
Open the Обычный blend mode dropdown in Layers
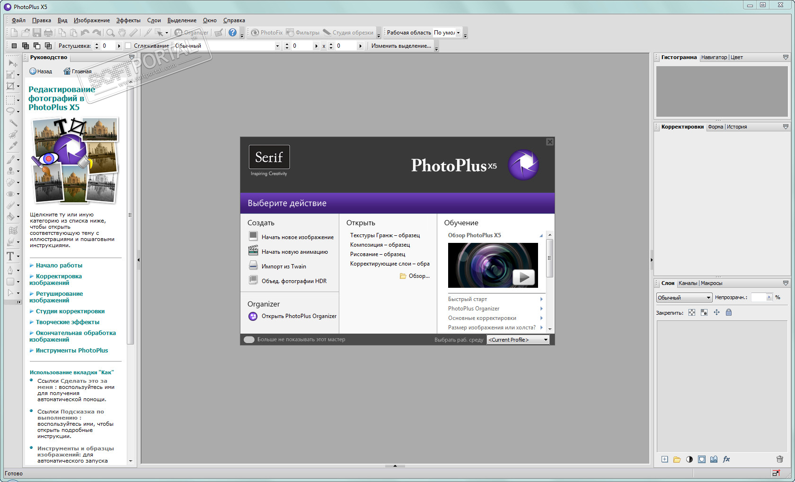point(684,298)
